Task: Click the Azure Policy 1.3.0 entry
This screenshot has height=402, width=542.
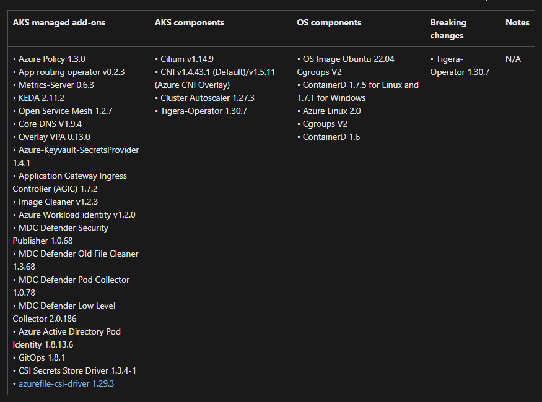Action: 51,59
